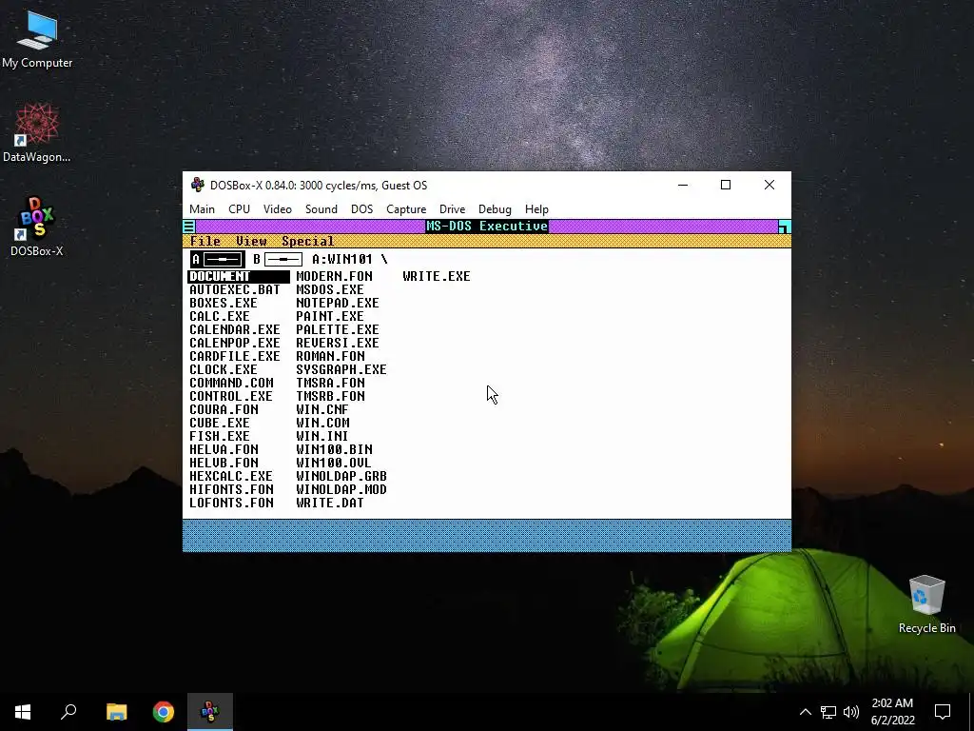
Task: Select PALETTE.EXE in the file list
Action: tap(338, 329)
